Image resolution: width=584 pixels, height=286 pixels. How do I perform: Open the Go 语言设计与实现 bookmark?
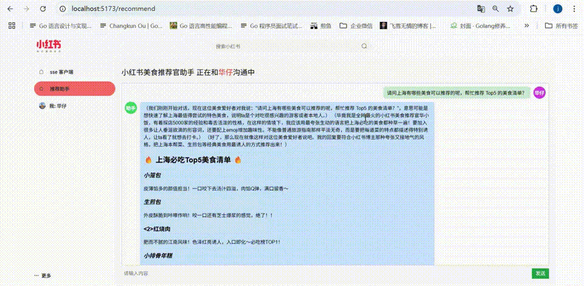[x=61, y=26]
